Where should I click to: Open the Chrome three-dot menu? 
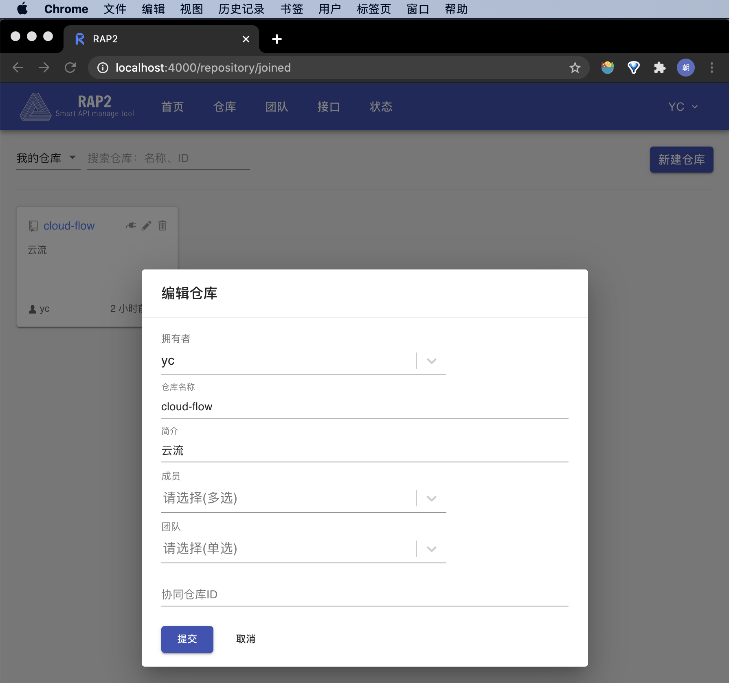point(712,68)
